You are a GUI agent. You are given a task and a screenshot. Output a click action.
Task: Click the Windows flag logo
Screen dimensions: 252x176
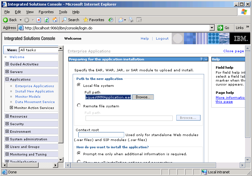pyautogui.click(x=244, y=12)
